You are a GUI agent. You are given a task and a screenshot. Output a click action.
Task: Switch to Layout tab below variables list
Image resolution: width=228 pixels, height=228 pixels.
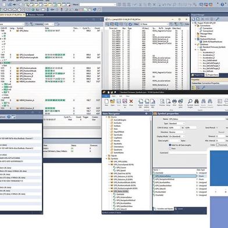pos(179,209)
